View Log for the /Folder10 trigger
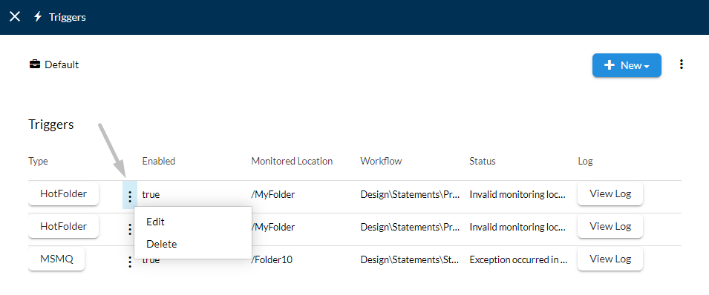 coord(610,259)
